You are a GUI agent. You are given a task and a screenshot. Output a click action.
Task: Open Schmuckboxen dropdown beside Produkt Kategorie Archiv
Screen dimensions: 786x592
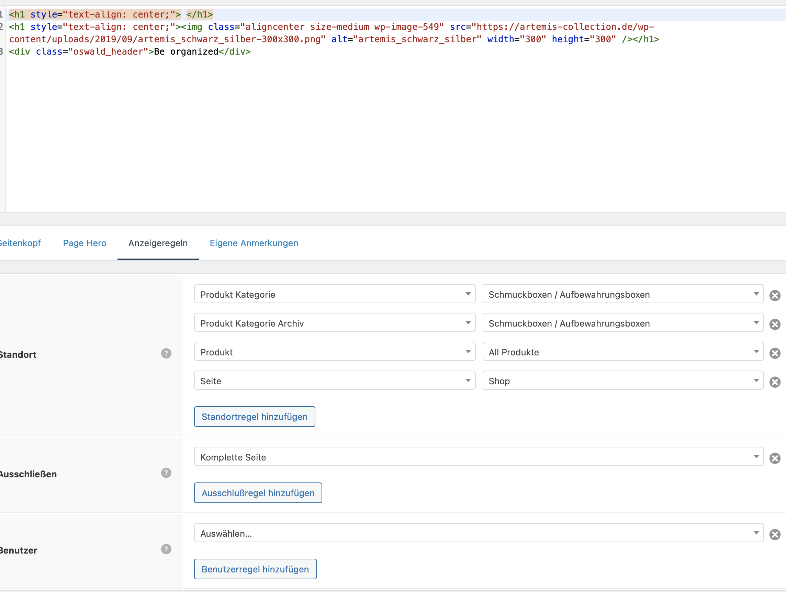click(623, 322)
